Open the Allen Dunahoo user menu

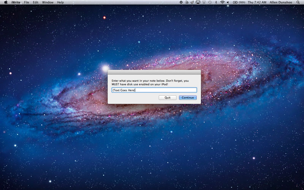point(281,2)
